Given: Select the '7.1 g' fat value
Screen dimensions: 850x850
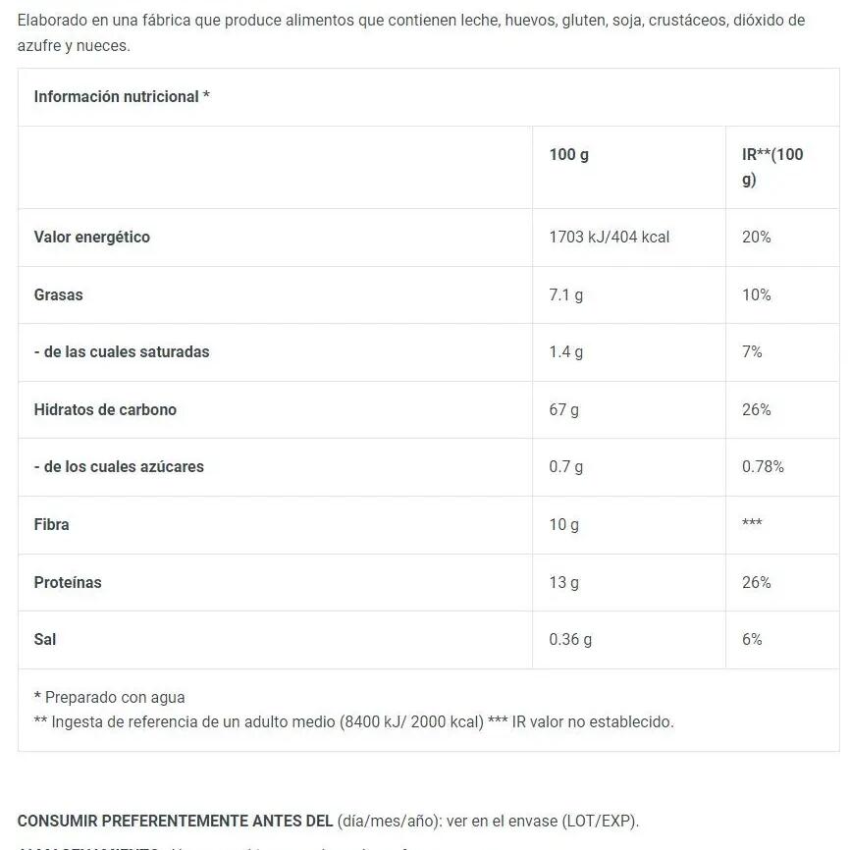Looking at the screenshot, I should (565, 294).
